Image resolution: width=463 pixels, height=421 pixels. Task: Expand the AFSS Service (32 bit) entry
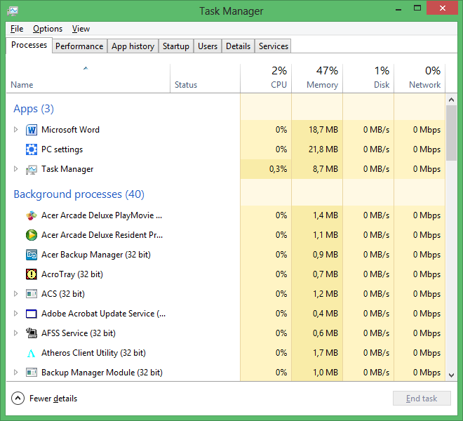(x=15, y=333)
